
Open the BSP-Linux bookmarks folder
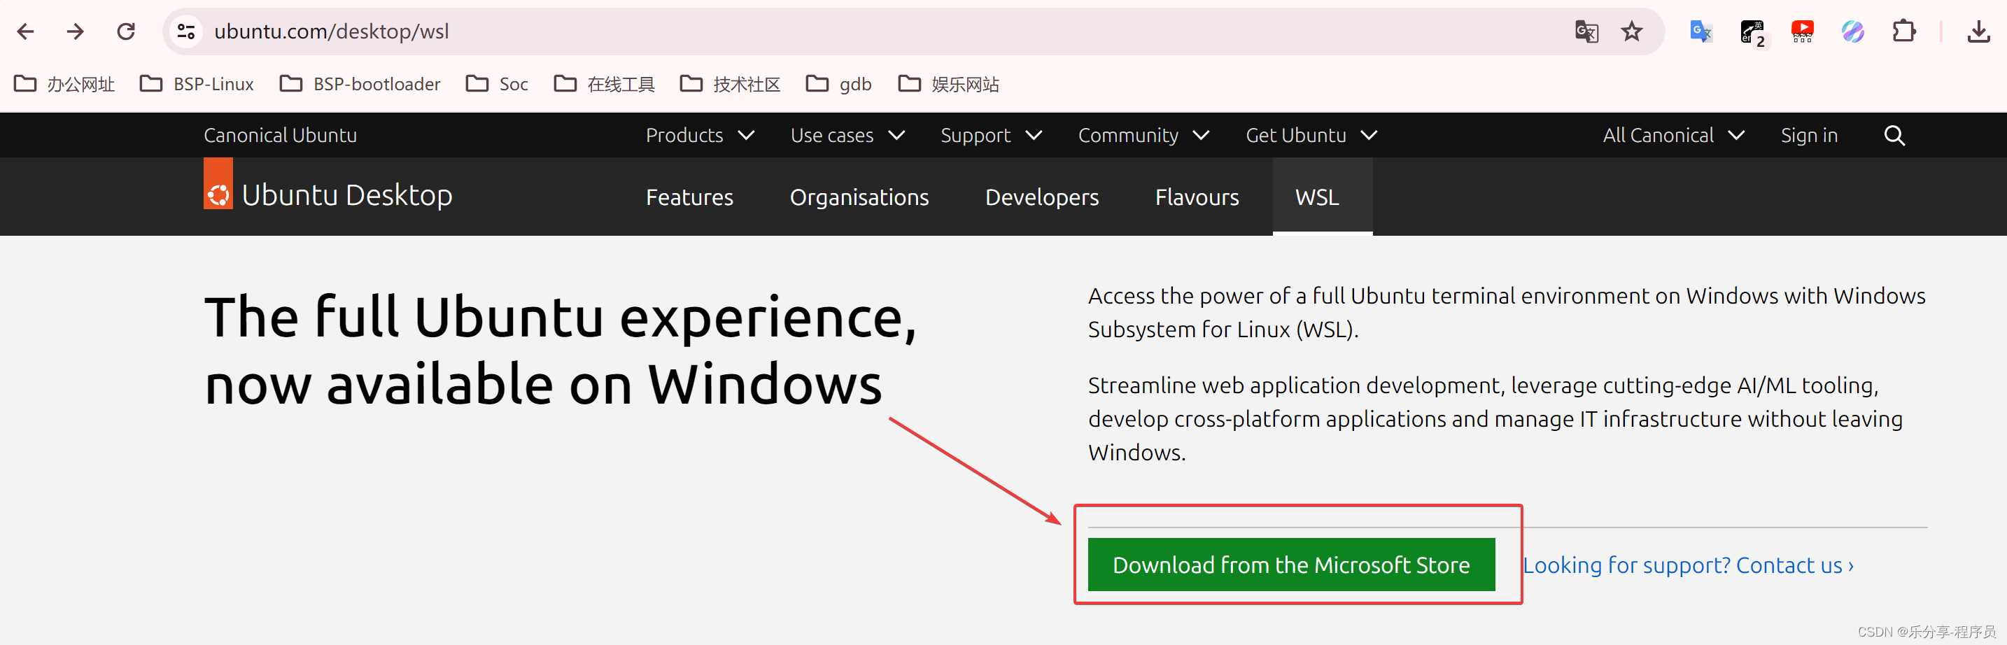197,83
